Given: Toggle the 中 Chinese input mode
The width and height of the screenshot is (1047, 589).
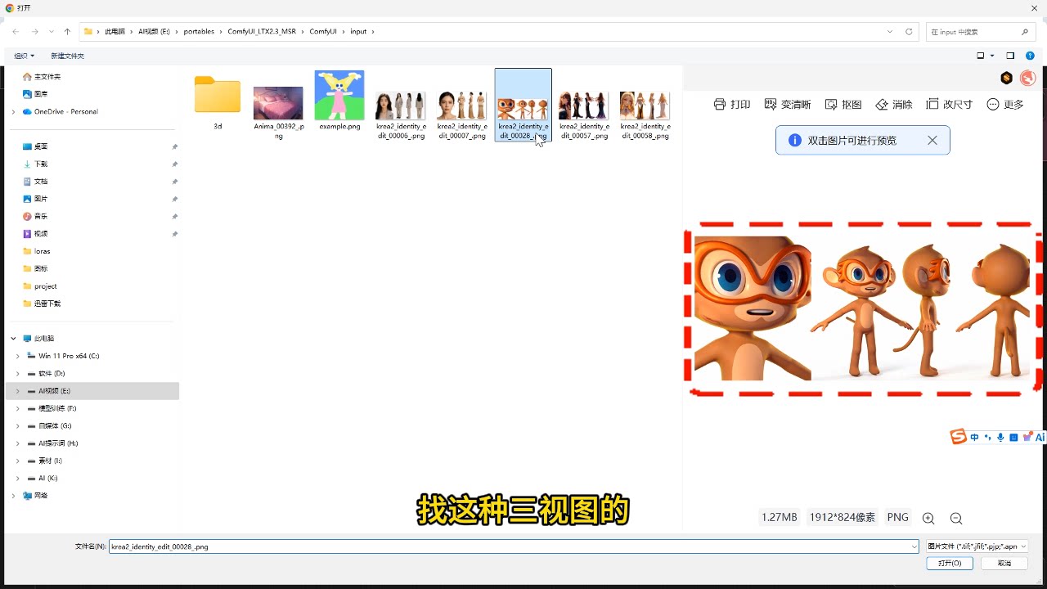Looking at the screenshot, I should pos(974,438).
